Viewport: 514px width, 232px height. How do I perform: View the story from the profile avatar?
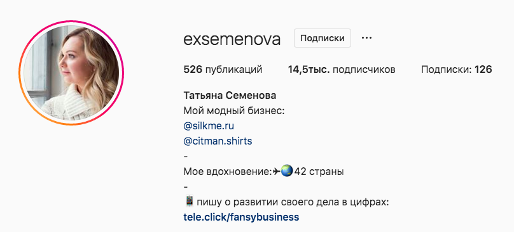pyautogui.click(x=71, y=73)
